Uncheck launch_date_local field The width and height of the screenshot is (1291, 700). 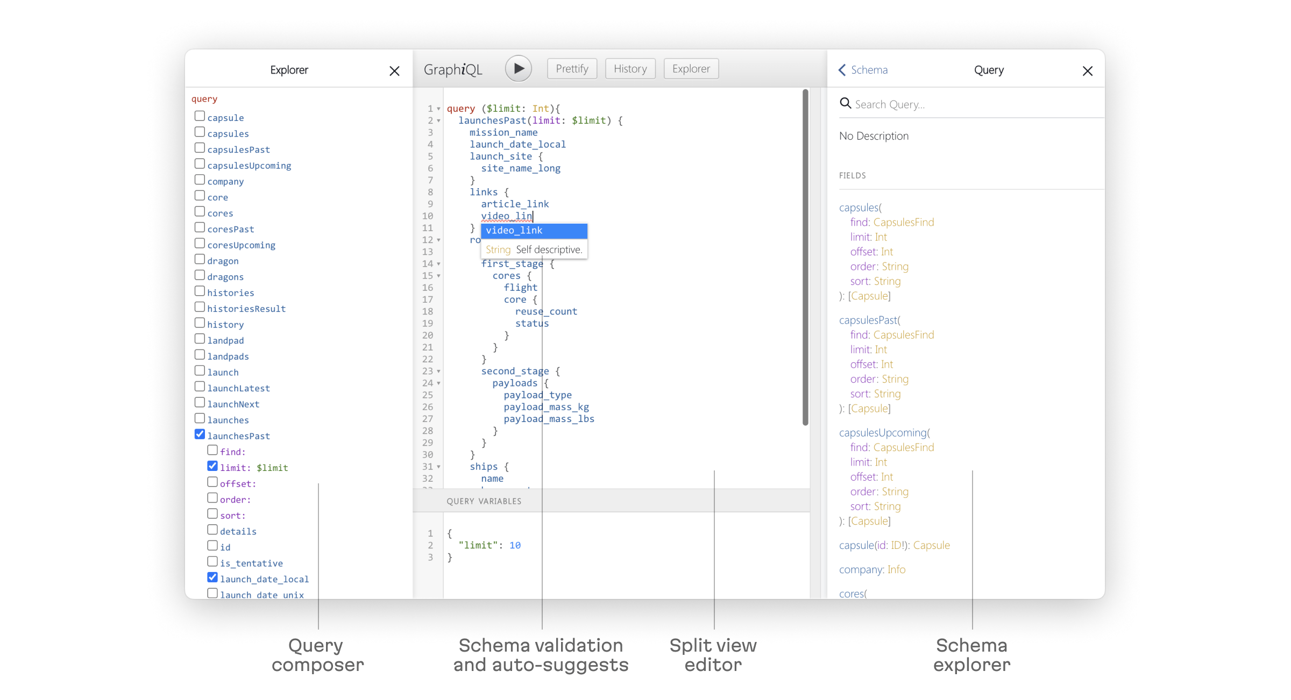pyautogui.click(x=212, y=577)
